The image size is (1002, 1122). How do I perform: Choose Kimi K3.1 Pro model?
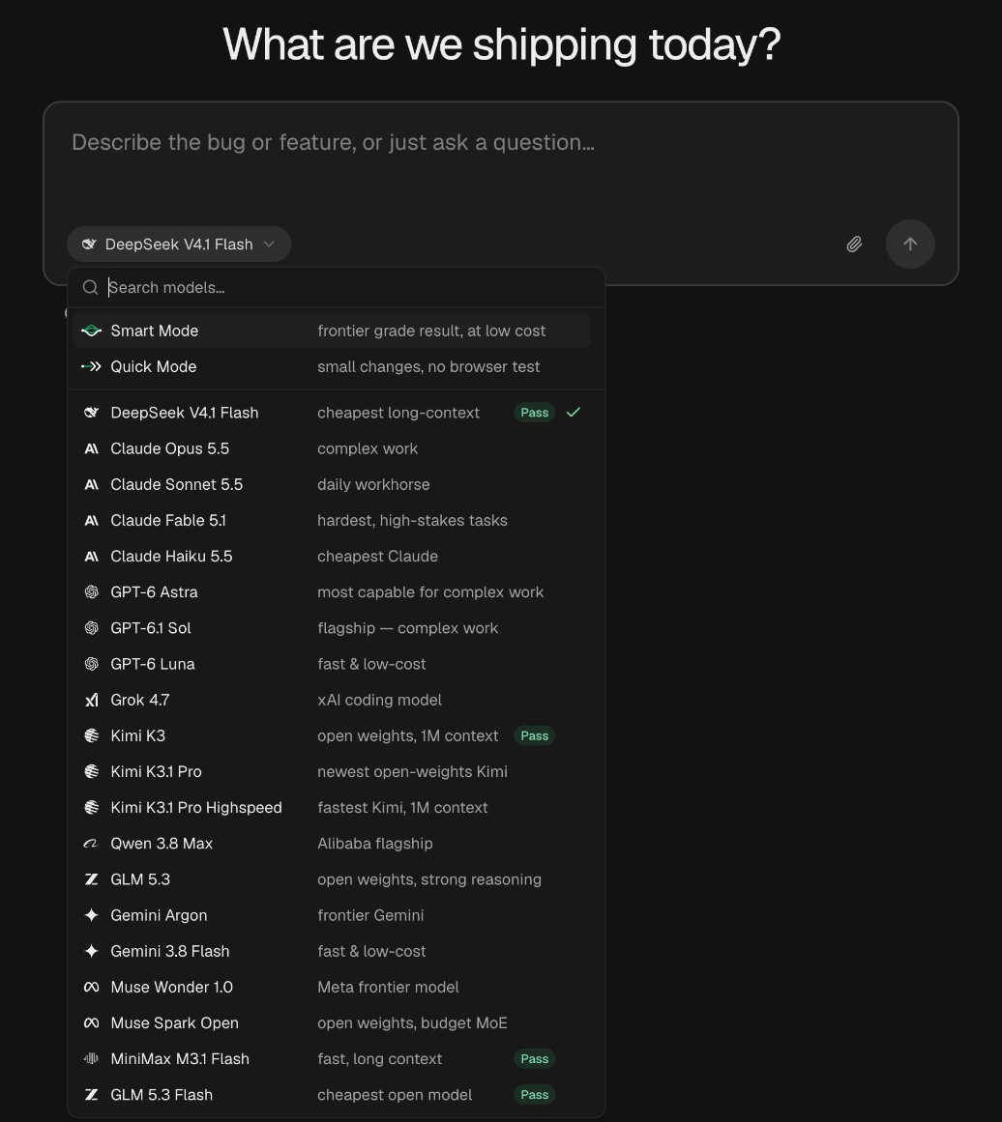pos(332,771)
